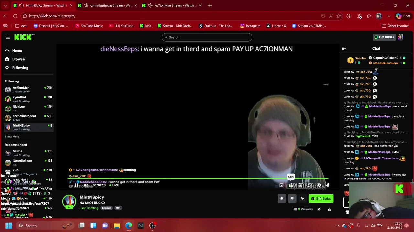Viewport: 414px width, 232px height.
Task: Click the 9 Viewers count
Action: tap(303, 209)
